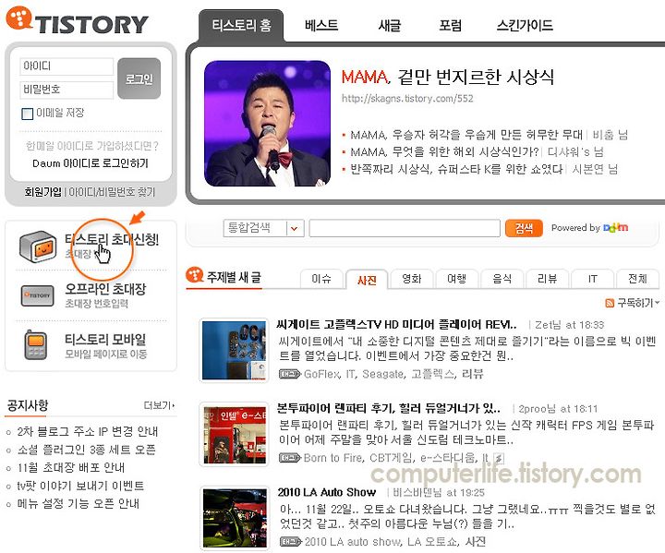This screenshot has width=665, height=553.
Task: Click the gray 로그인 button
Action: click(139, 78)
